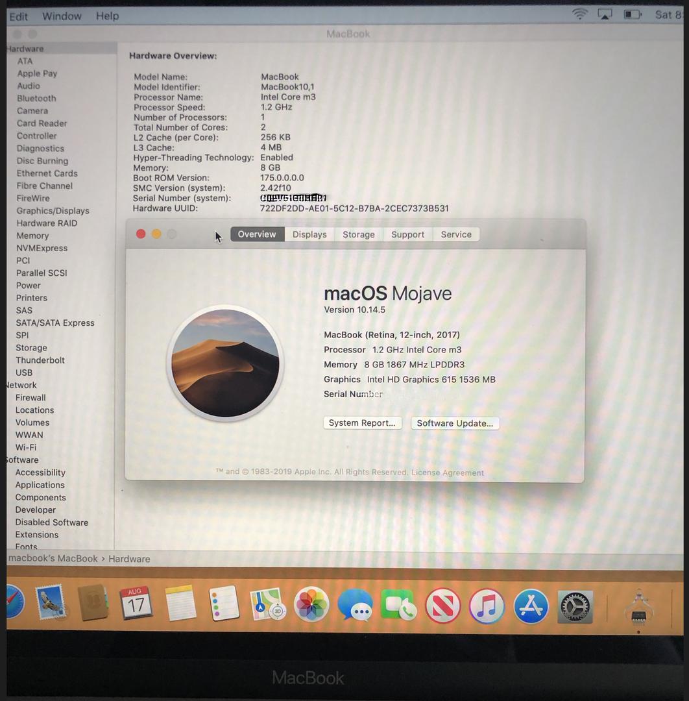Viewport: 689px width, 701px height.
Task: Click the System Information Dock icon
Action: (638, 608)
